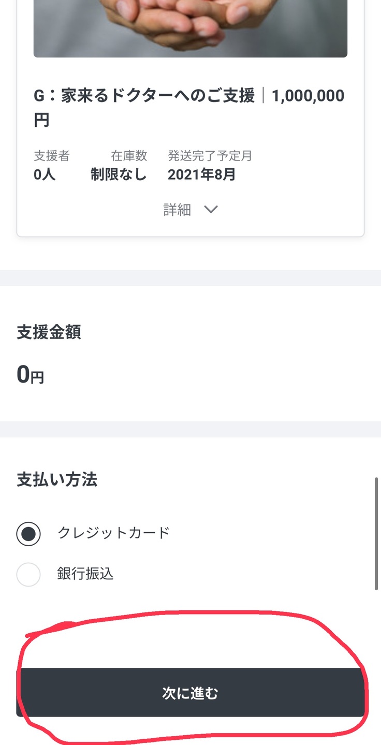The height and width of the screenshot is (745, 381).
Task: Click the 制限なし stock value
Action: pos(119,174)
